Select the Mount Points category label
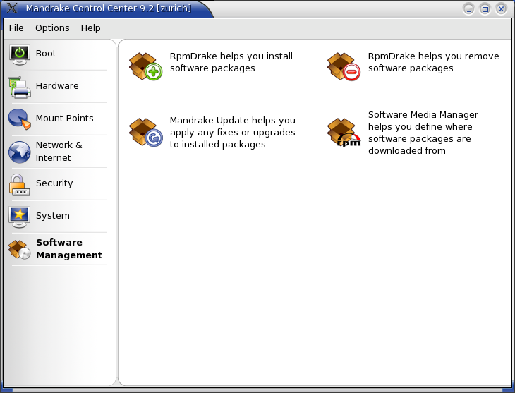Image resolution: width=515 pixels, height=393 pixels. click(x=65, y=119)
